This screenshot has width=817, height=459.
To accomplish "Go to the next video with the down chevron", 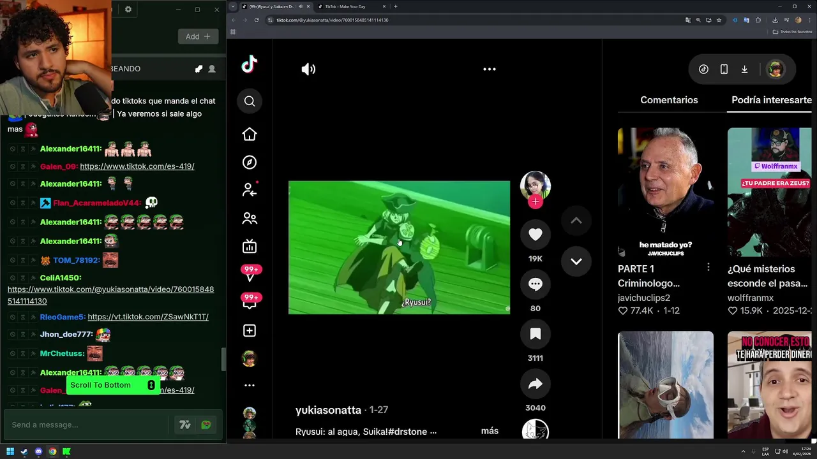I will (x=576, y=261).
